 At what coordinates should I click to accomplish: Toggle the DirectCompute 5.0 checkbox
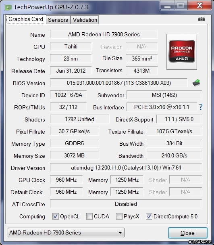149,216
